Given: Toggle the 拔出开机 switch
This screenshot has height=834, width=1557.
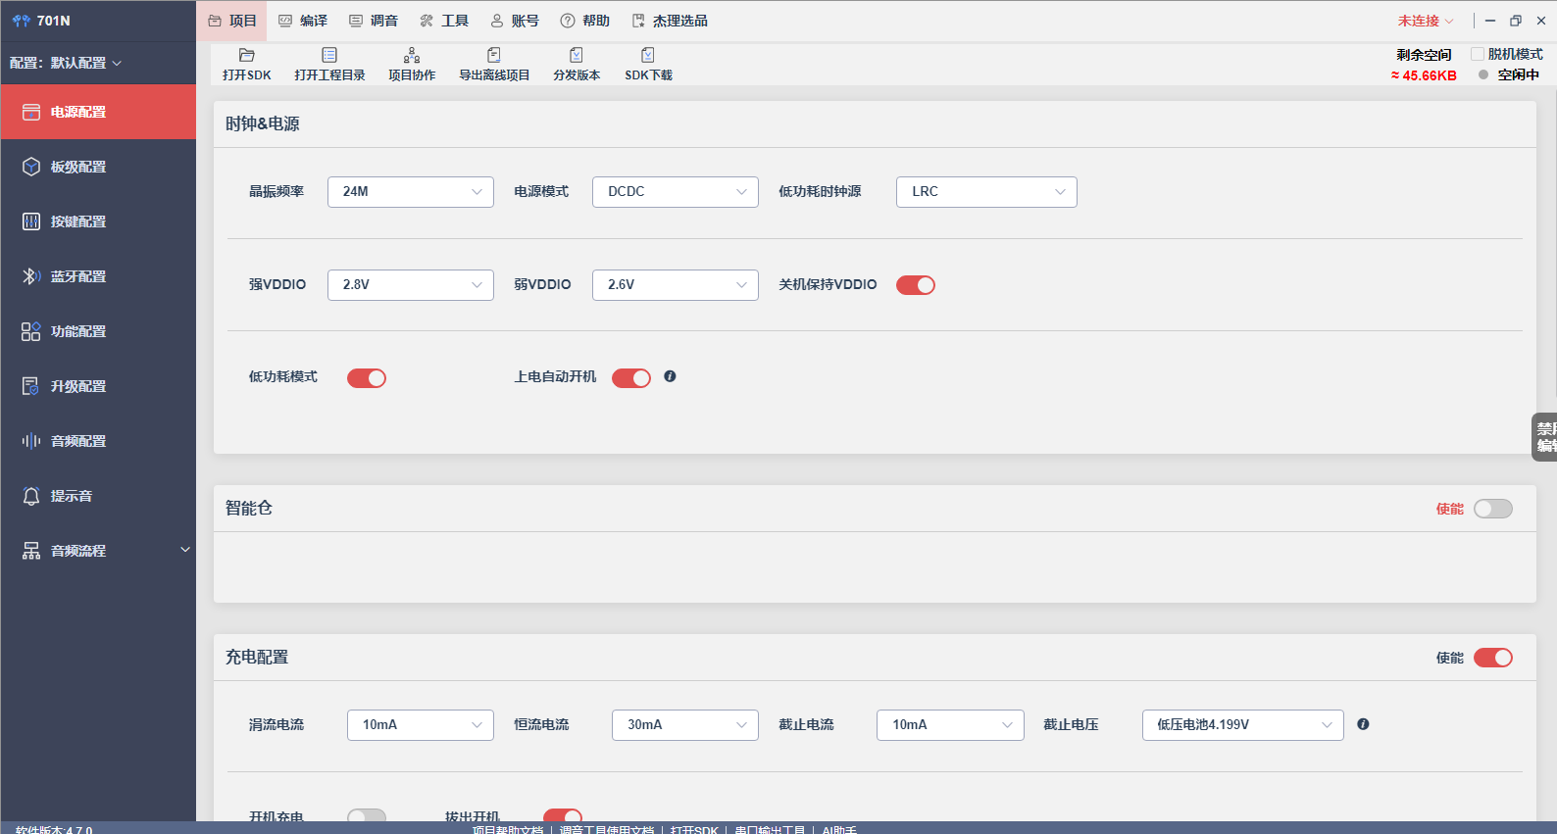Looking at the screenshot, I should click(563, 815).
